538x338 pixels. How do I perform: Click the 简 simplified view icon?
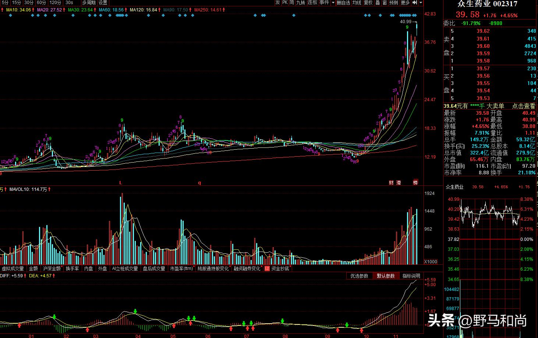click(x=292, y=3)
